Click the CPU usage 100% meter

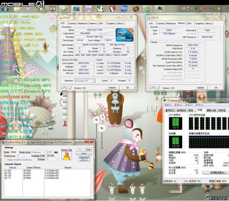175,123
